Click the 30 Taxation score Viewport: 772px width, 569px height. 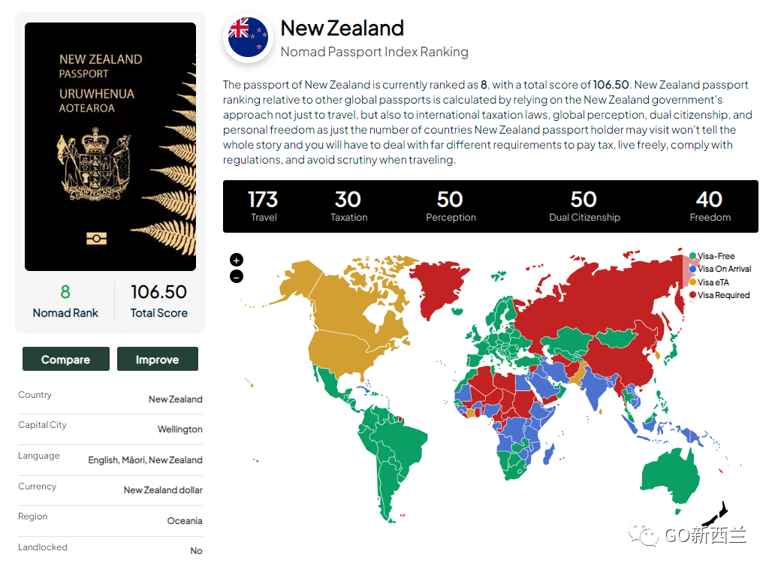pos(348,206)
